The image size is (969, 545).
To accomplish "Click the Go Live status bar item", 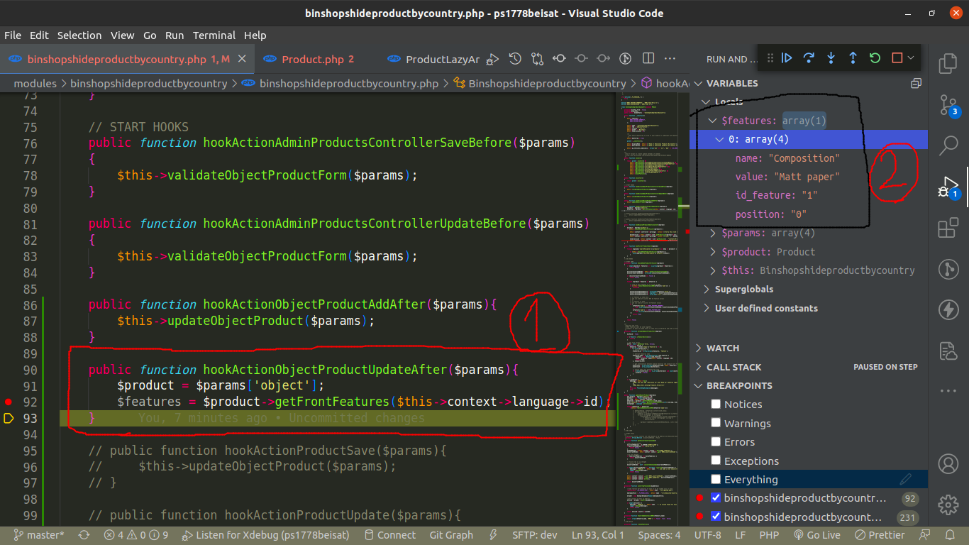I will coord(817,535).
